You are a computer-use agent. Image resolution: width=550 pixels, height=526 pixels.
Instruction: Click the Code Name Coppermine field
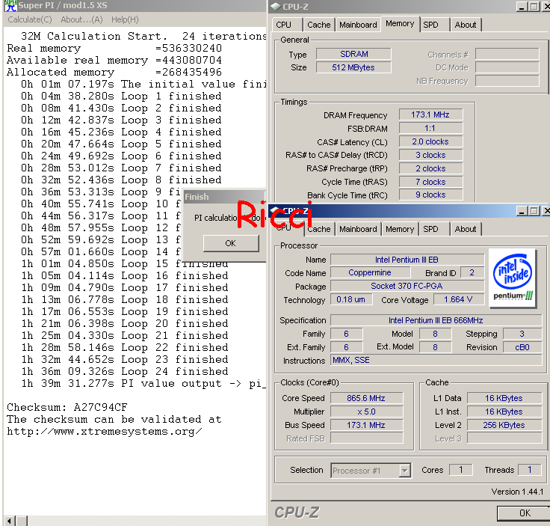point(370,273)
